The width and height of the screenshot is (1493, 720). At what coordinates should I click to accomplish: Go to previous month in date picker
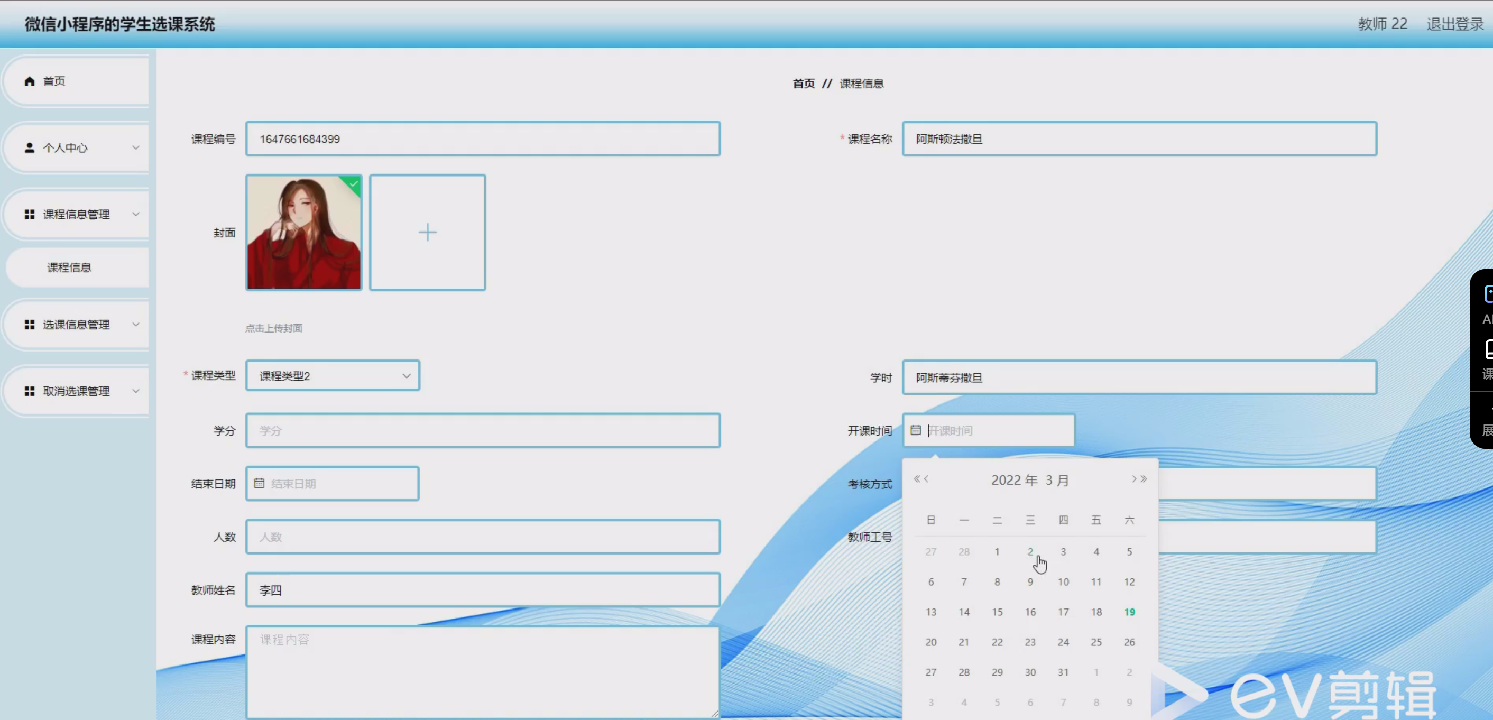coord(926,479)
